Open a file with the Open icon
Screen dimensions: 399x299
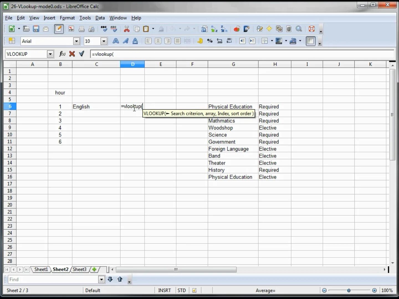(x=26, y=29)
